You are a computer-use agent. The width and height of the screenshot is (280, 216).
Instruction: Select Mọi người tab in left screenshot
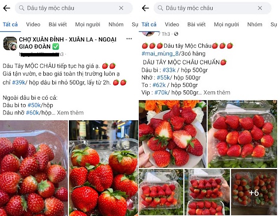(88, 25)
